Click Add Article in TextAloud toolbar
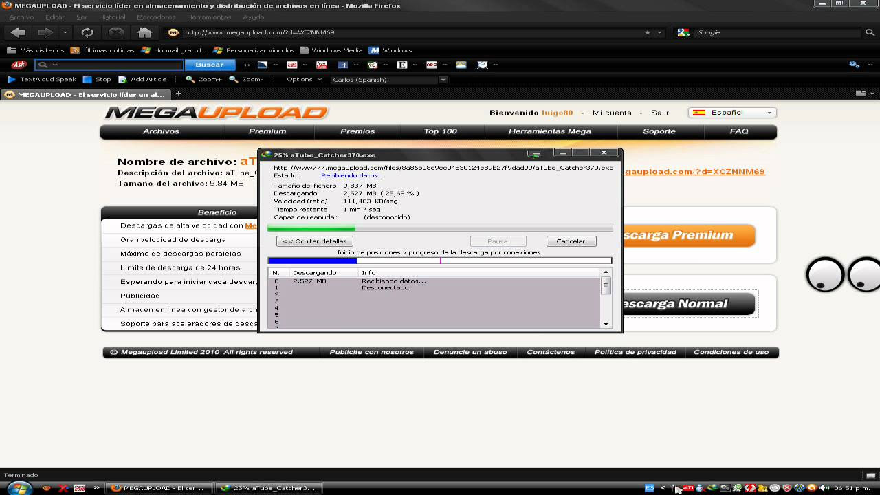Image resolution: width=880 pixels, height=495 pixels. click(142, 80)
